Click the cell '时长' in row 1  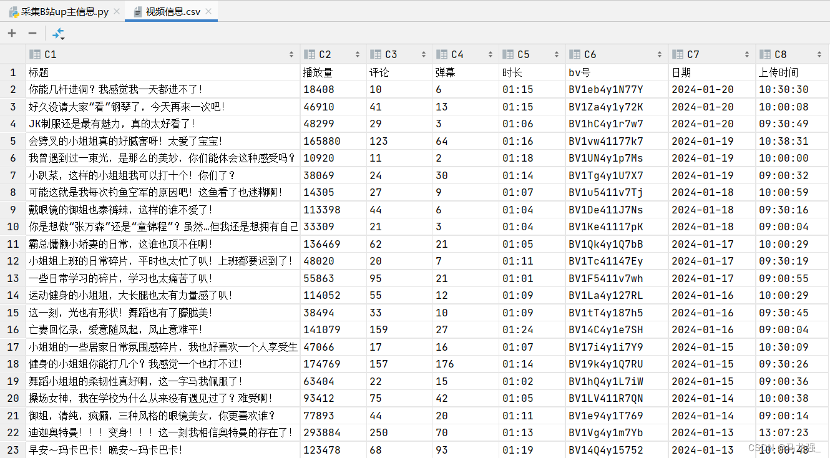(532, 72)
